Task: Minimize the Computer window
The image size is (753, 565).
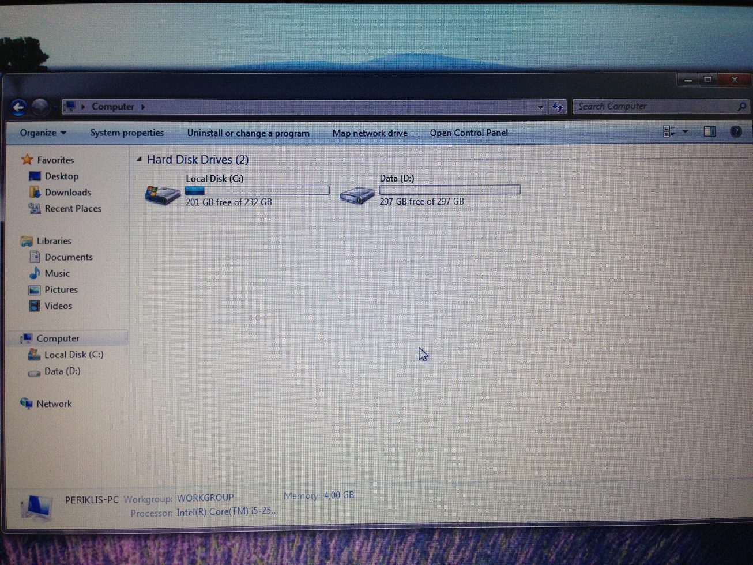Action: [x=688, y=80]
